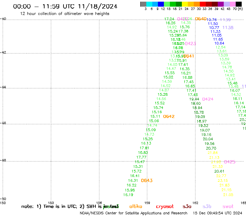Click the wave height value '18.97'
This screenshot has height=216, width=246.
[x=201, y=121]
